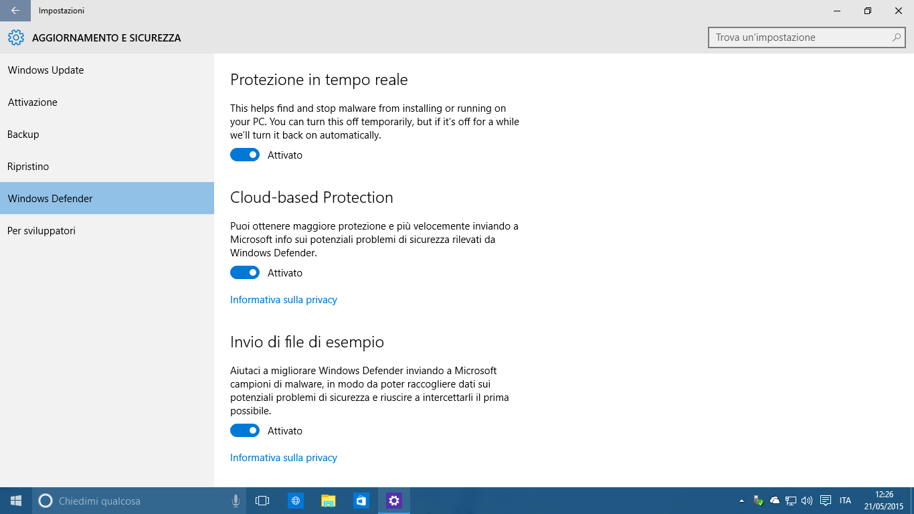Click Show Desktop sliver at taskbar end

911,501
